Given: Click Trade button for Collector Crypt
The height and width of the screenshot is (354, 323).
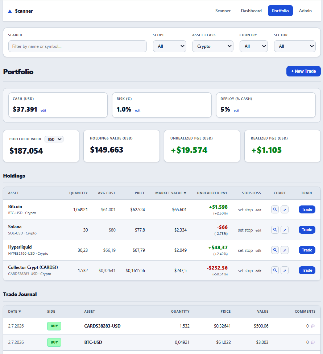Looking at the screenshot, I should click(x=307, y=270).
